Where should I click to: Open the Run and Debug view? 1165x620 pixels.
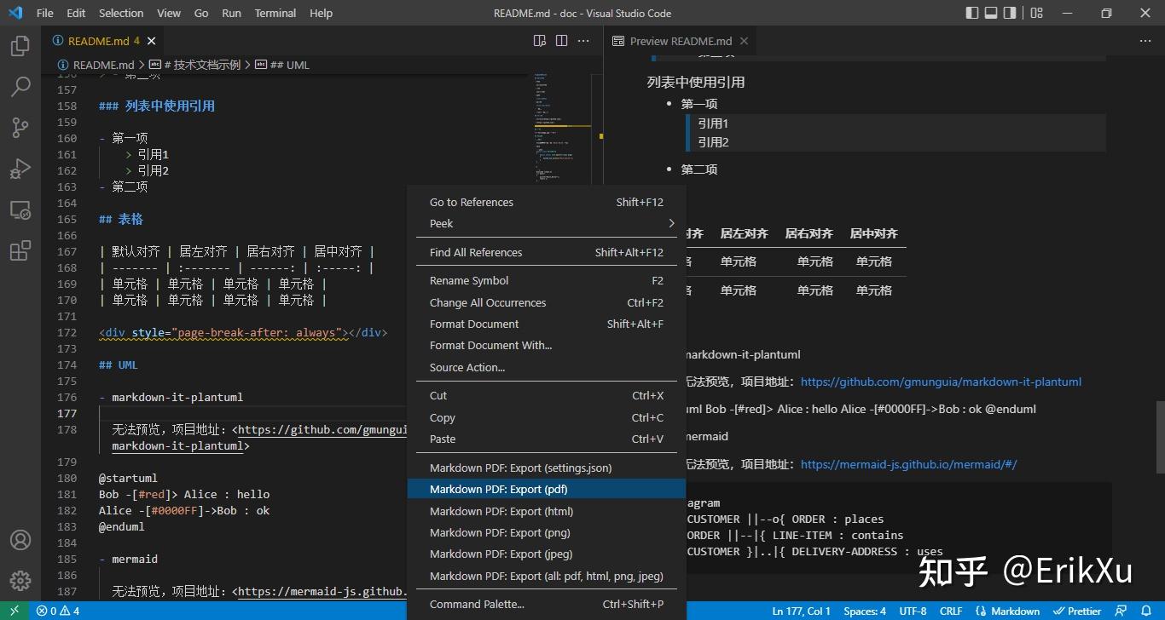(x=20, y=168)
